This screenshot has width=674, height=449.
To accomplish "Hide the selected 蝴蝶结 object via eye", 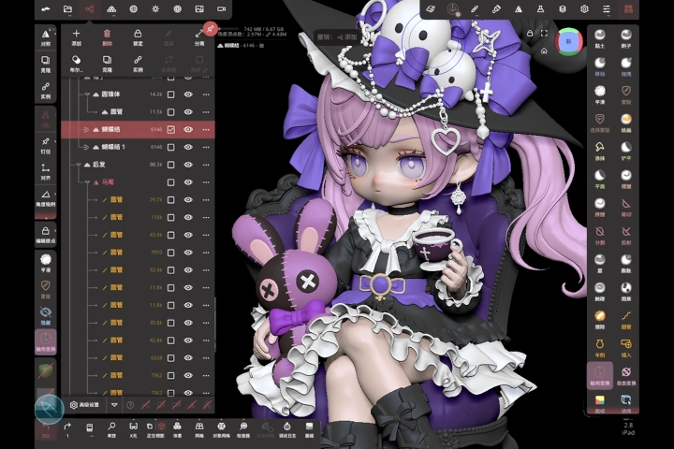I will click(188, 129).
